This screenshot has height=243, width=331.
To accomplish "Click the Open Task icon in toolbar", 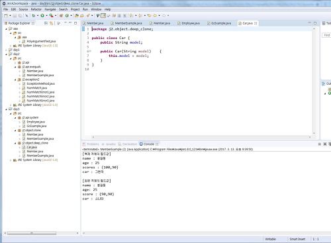I will 82,15.
